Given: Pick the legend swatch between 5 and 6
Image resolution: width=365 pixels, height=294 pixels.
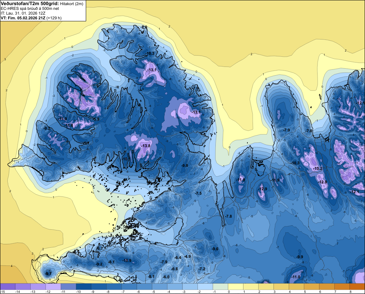Looking at the screenshot, I should click(x=312, y=287).
